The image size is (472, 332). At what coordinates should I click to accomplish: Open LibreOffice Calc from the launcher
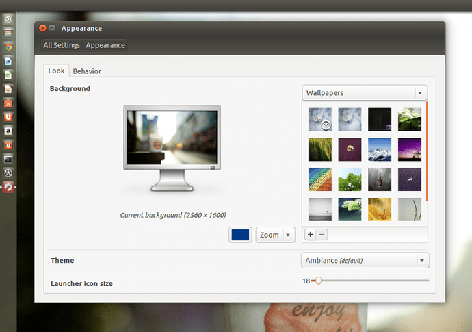(8, 75)
